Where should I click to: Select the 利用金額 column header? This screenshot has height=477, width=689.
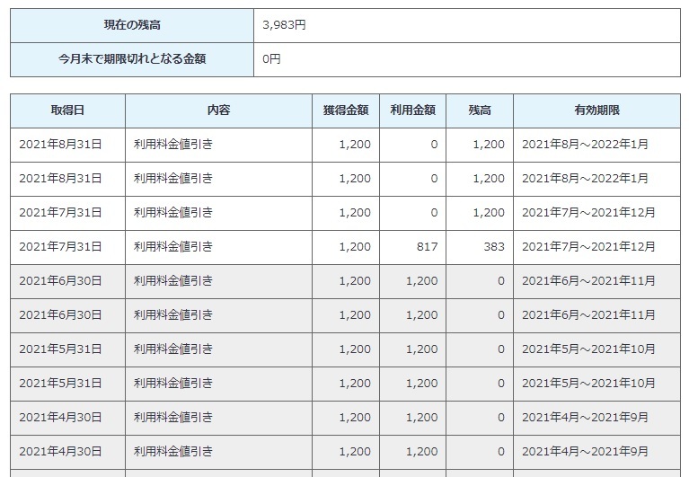coord(412,110)
